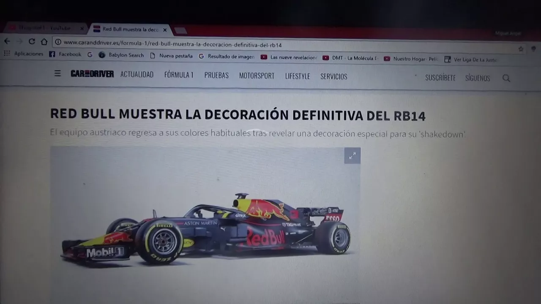
Task: Open the Aplicaciones apps grid bookmark
Action: click(x=24, y=54)
